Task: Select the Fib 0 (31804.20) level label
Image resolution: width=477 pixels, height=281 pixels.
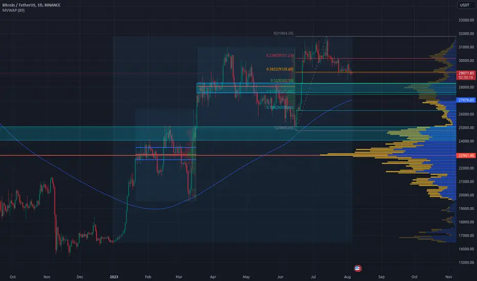Action: pos(283,33)
